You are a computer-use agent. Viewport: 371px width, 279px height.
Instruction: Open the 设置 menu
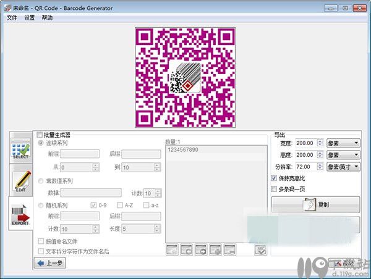(30, 18)
